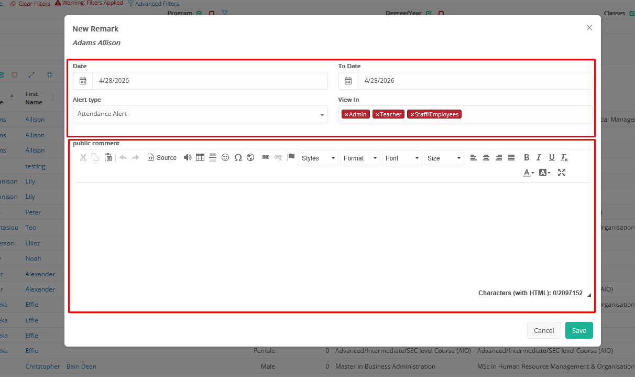Click the anchor flag icon
Viewport: 635px width, 377px height.
[291, 157]
